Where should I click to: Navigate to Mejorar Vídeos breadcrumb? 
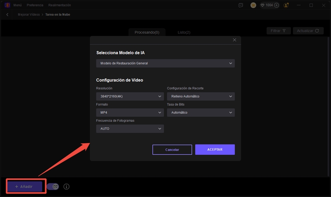(x=29, y=14)
